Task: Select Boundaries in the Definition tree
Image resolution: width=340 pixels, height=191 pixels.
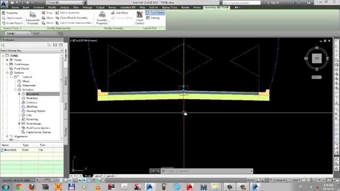Action: (x=33, y=94)
